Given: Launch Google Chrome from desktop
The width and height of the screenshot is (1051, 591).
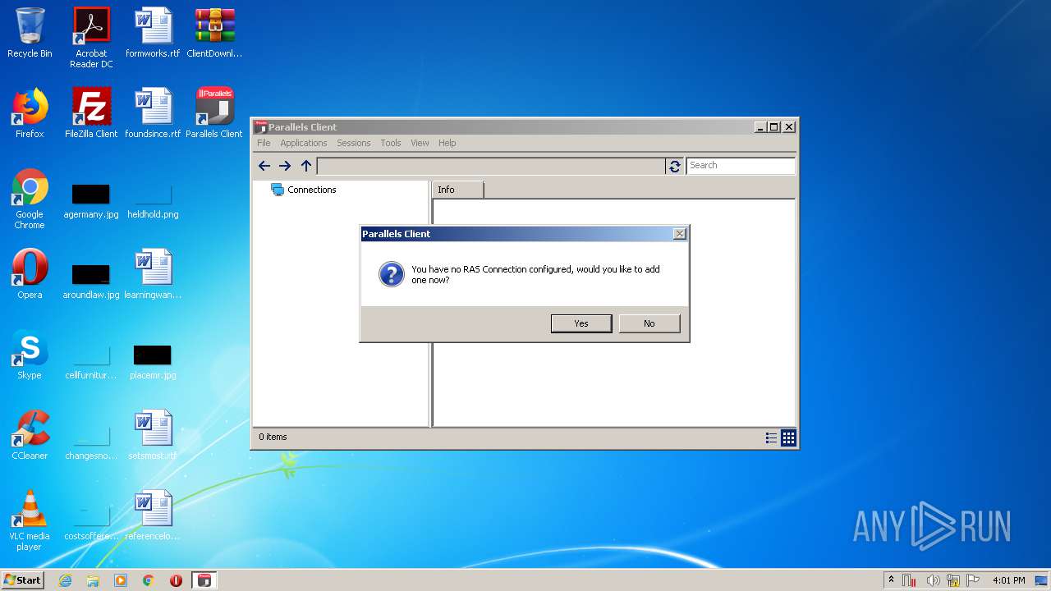Looking at the screenshot, I should click(30, 199).
